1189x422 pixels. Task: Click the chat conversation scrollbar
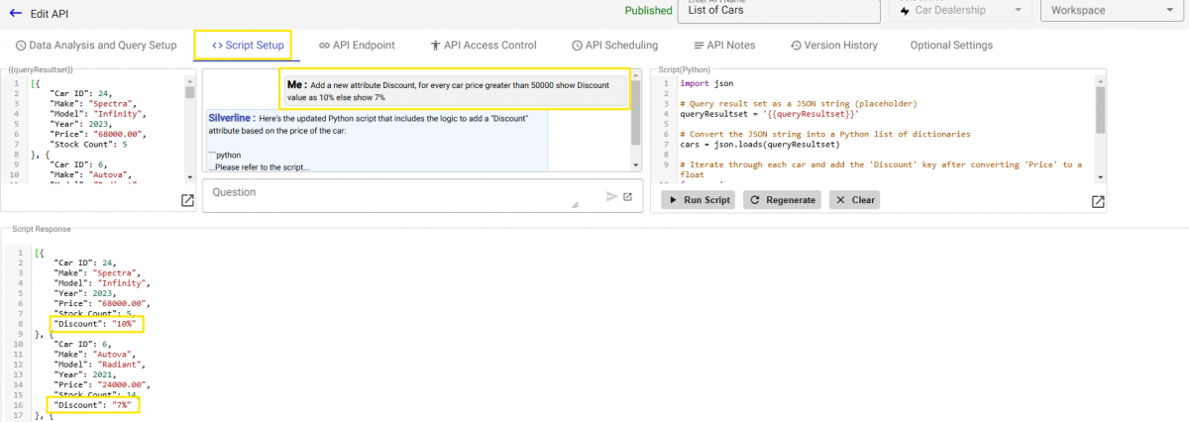(x=636, y=121)
